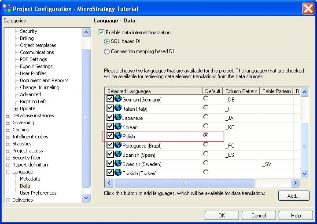Select Connection mapping based DI option
Screen dimensions: 317x224
point(107,51)
